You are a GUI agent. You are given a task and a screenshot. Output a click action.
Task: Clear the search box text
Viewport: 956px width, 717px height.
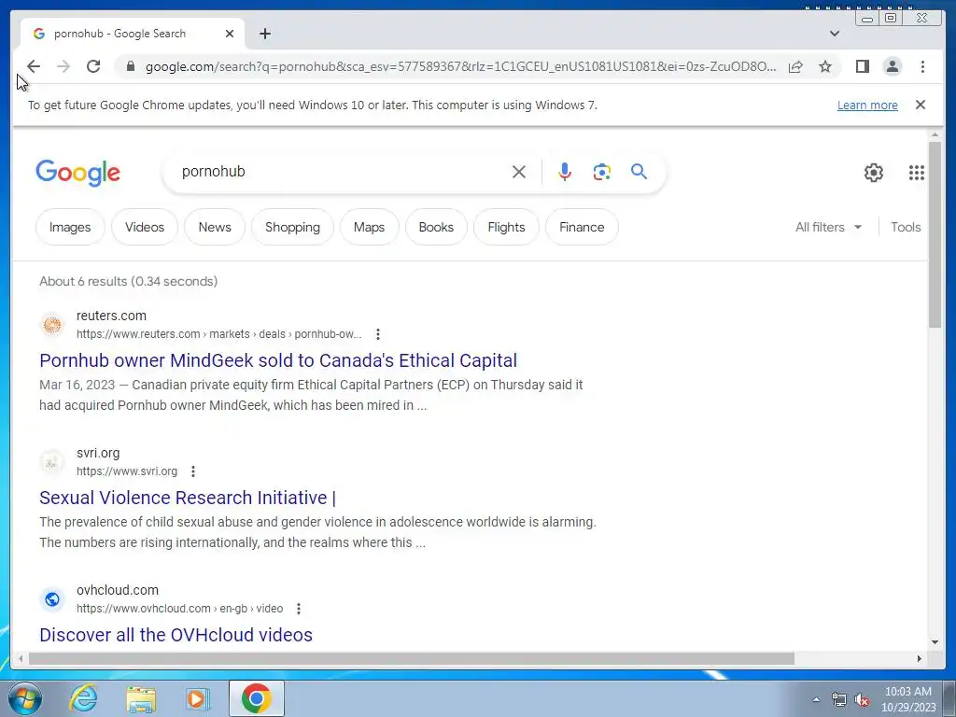[519, 172]
